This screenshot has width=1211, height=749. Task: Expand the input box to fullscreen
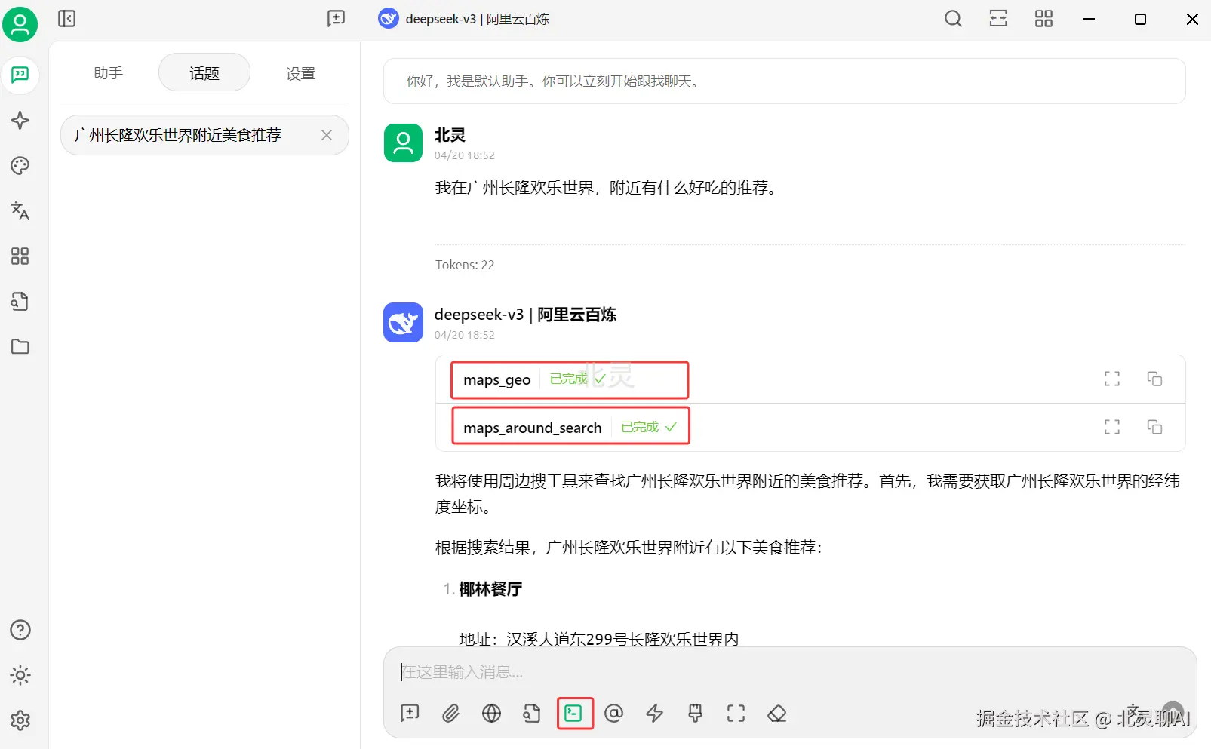pos(736,714)
